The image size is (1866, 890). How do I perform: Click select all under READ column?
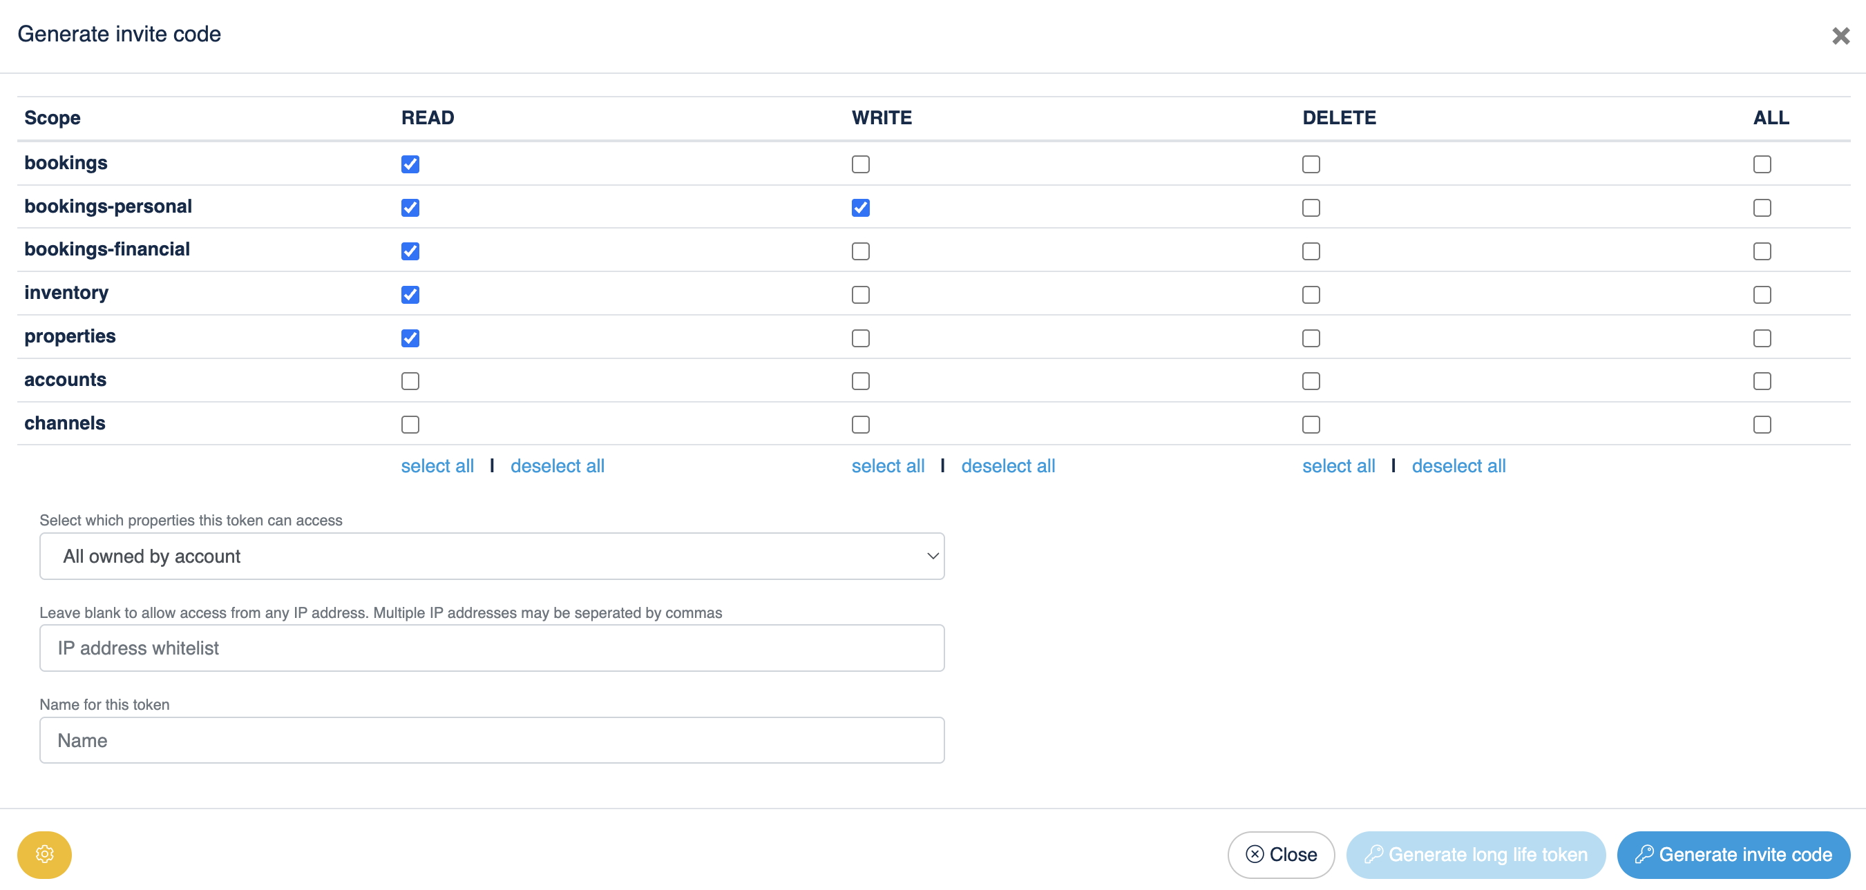437,465
